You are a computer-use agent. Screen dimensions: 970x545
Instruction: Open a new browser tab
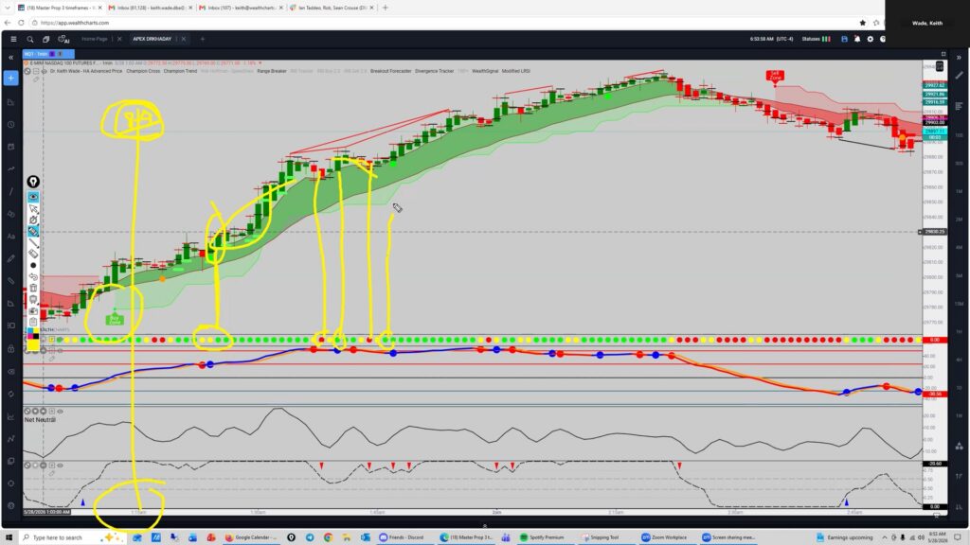tap(386, 8)
